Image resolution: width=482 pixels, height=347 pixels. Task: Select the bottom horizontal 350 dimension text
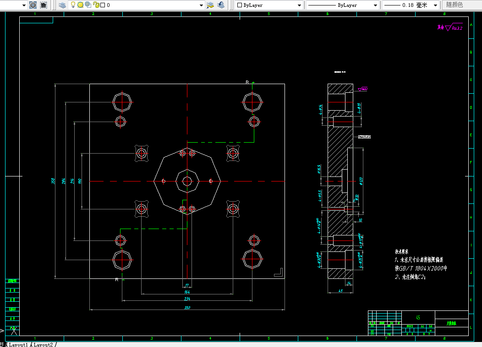pyautogui.click(x=187, y=307)
